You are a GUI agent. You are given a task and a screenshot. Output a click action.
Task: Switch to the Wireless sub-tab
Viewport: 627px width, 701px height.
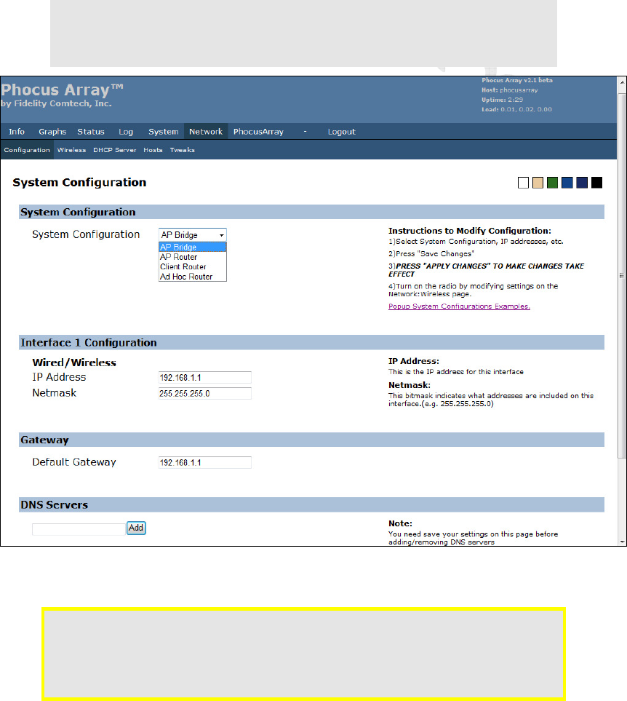[71, 150]
